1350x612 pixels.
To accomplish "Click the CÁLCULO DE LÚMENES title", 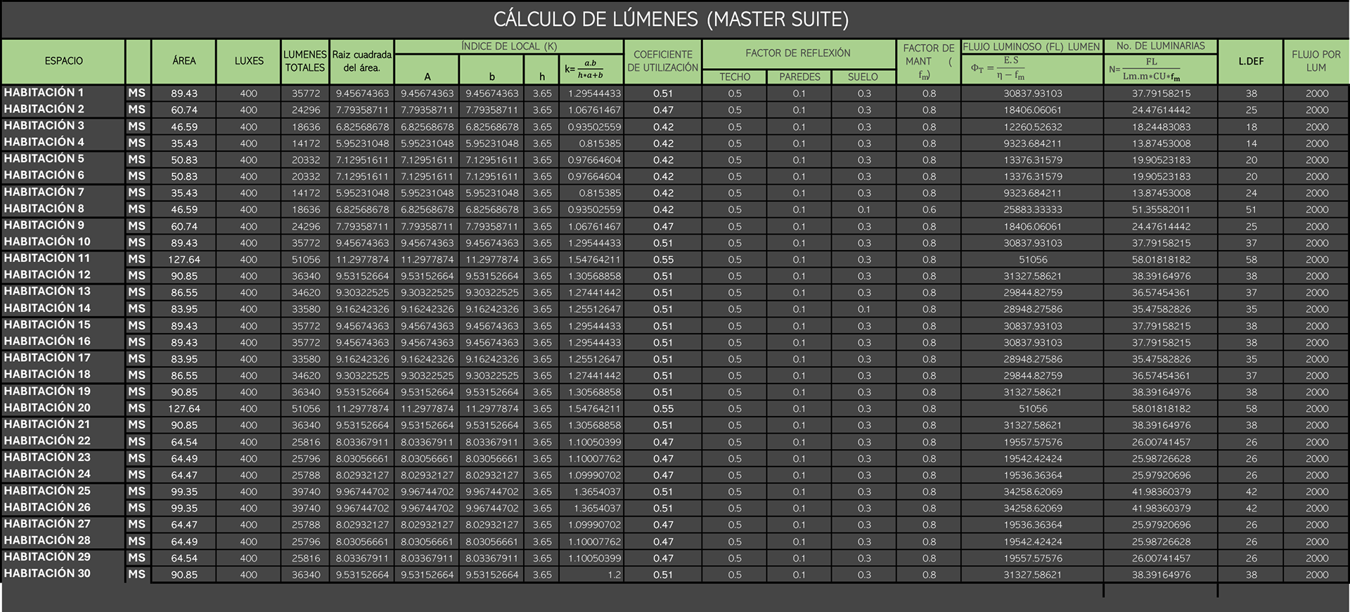I will tap(671, 19).
